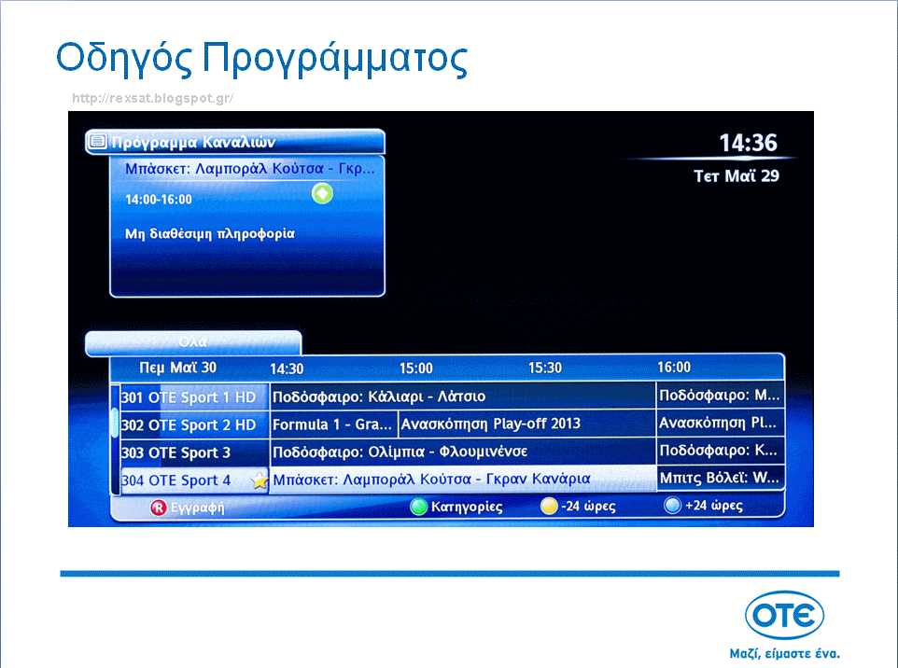Viewport: 898px width, 668px height.
Task: Open the Ολα category dropdown
Action: pos(192,342)
